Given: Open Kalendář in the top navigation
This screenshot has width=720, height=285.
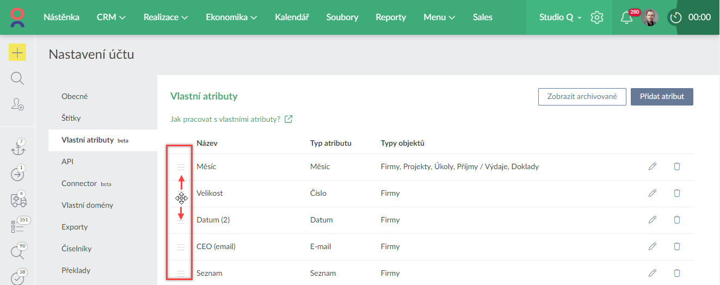Looking at the screenshot, I should pyautogui.click(x=292, y=17).
